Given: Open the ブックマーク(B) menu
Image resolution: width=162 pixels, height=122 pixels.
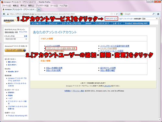Looking at the screenshot, I should pyautogui.click(x=42, y=6).
